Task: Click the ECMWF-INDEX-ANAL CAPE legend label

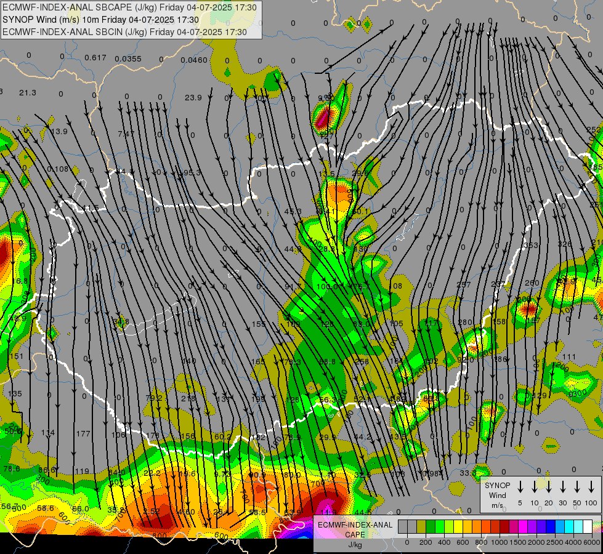Action: [x=355, y=529]
